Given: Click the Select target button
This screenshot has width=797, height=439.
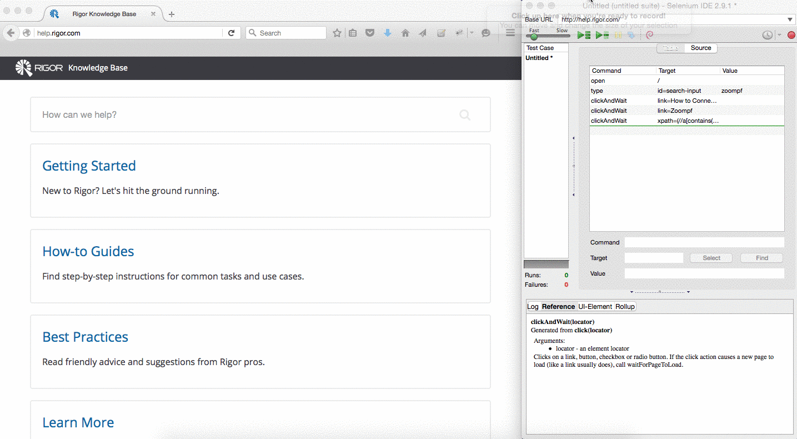Looking at the screenshot, I should coord(711,258).
